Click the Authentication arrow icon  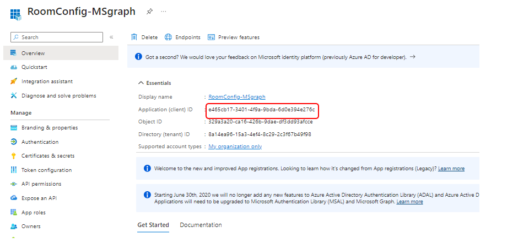click(x=13, y=142)
